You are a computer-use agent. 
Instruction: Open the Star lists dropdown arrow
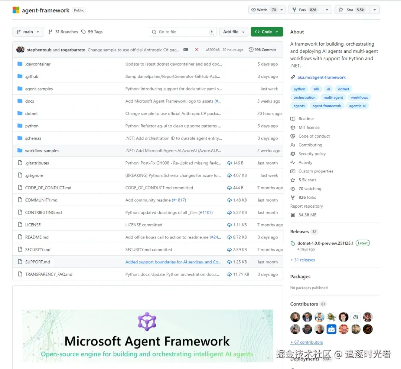coord(375,10)
